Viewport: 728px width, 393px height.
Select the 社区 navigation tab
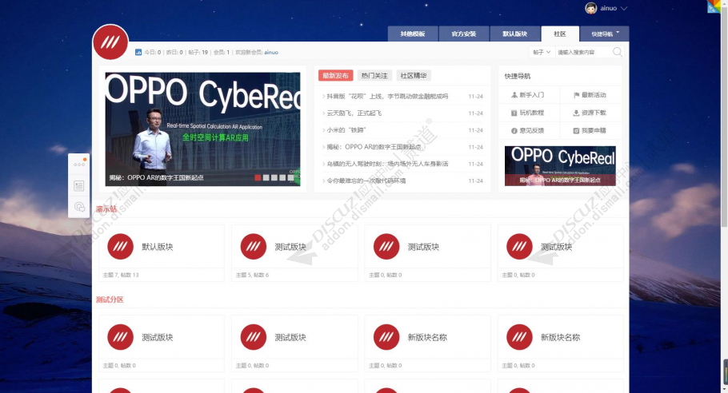click(x=560, y=34)
